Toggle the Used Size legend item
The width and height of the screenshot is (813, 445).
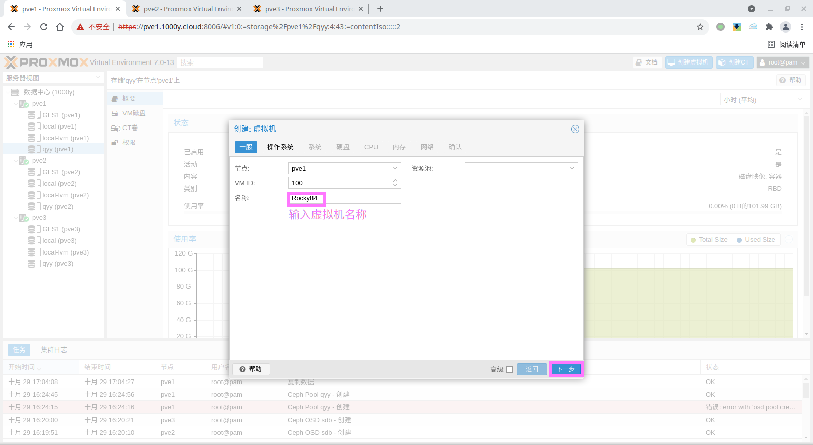(756, 240)
